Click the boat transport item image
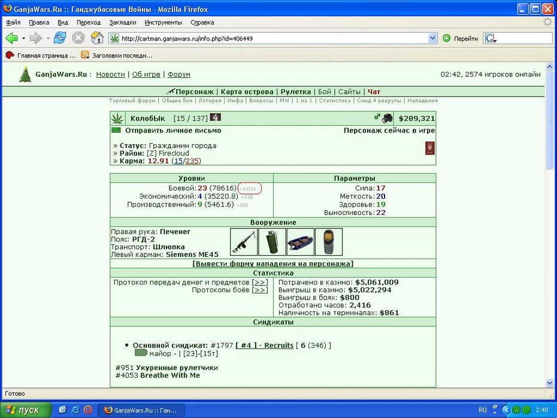Viewport: 557px width, 418px height. click(x=301, y=242)
